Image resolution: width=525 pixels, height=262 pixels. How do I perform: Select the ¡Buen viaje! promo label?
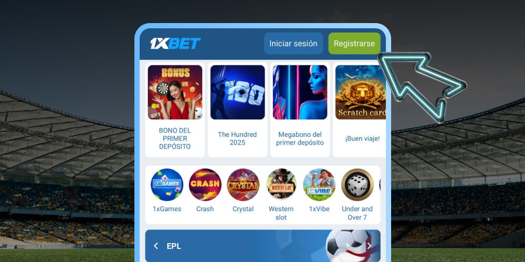click(362, 138)
